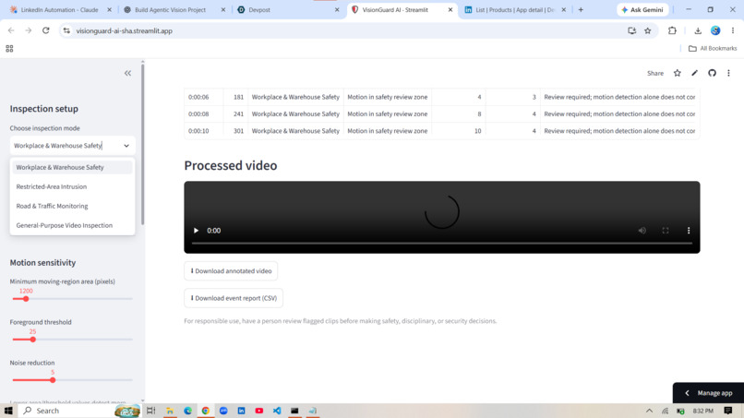Screen dimensions: 744x418
Task: Open LinkedIn app from taskbar
Action: tap(241, 411)
